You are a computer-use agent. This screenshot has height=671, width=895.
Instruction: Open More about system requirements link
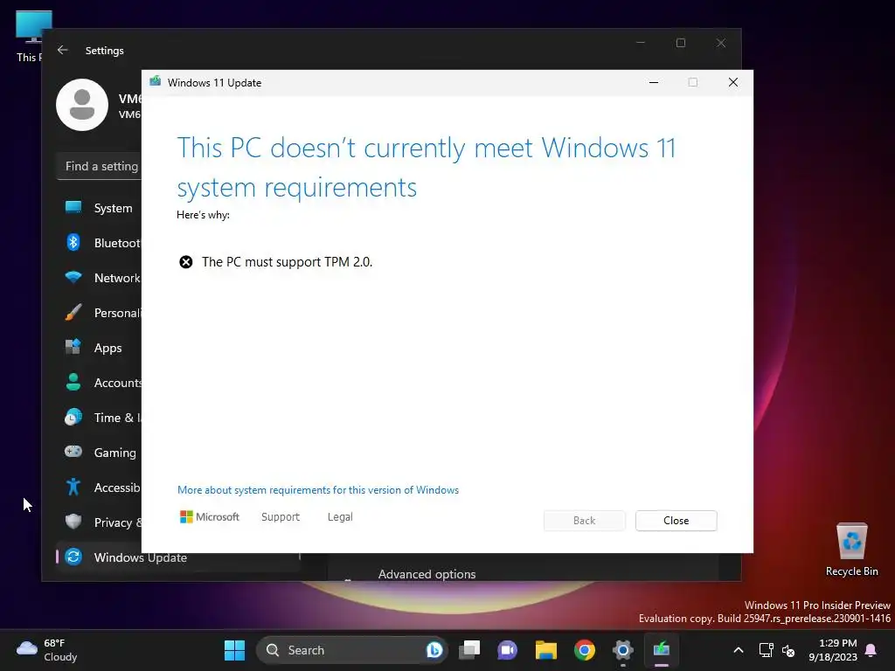click(x=318, y=490)
